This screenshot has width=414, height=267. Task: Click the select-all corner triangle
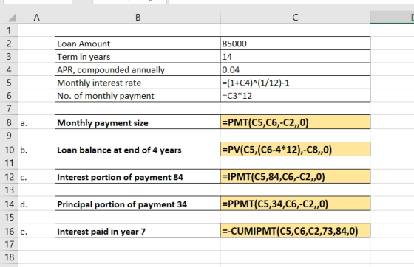click(12, 18)
